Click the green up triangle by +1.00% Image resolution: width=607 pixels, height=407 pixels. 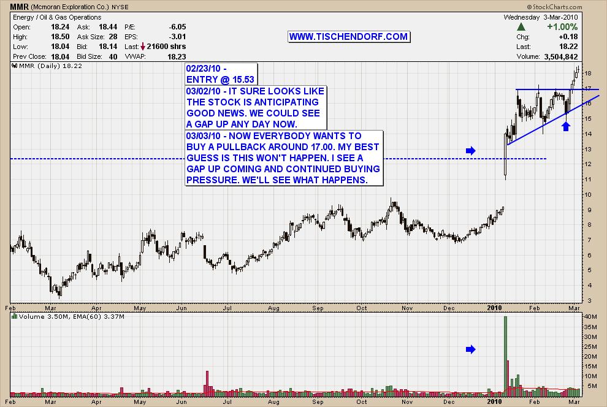521,27
